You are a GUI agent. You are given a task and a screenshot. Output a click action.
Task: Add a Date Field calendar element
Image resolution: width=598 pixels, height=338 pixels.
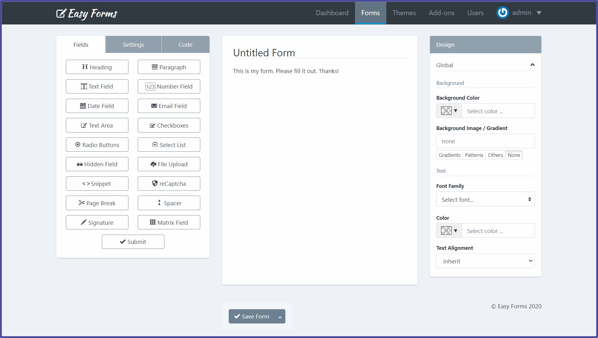click(97, 106)
